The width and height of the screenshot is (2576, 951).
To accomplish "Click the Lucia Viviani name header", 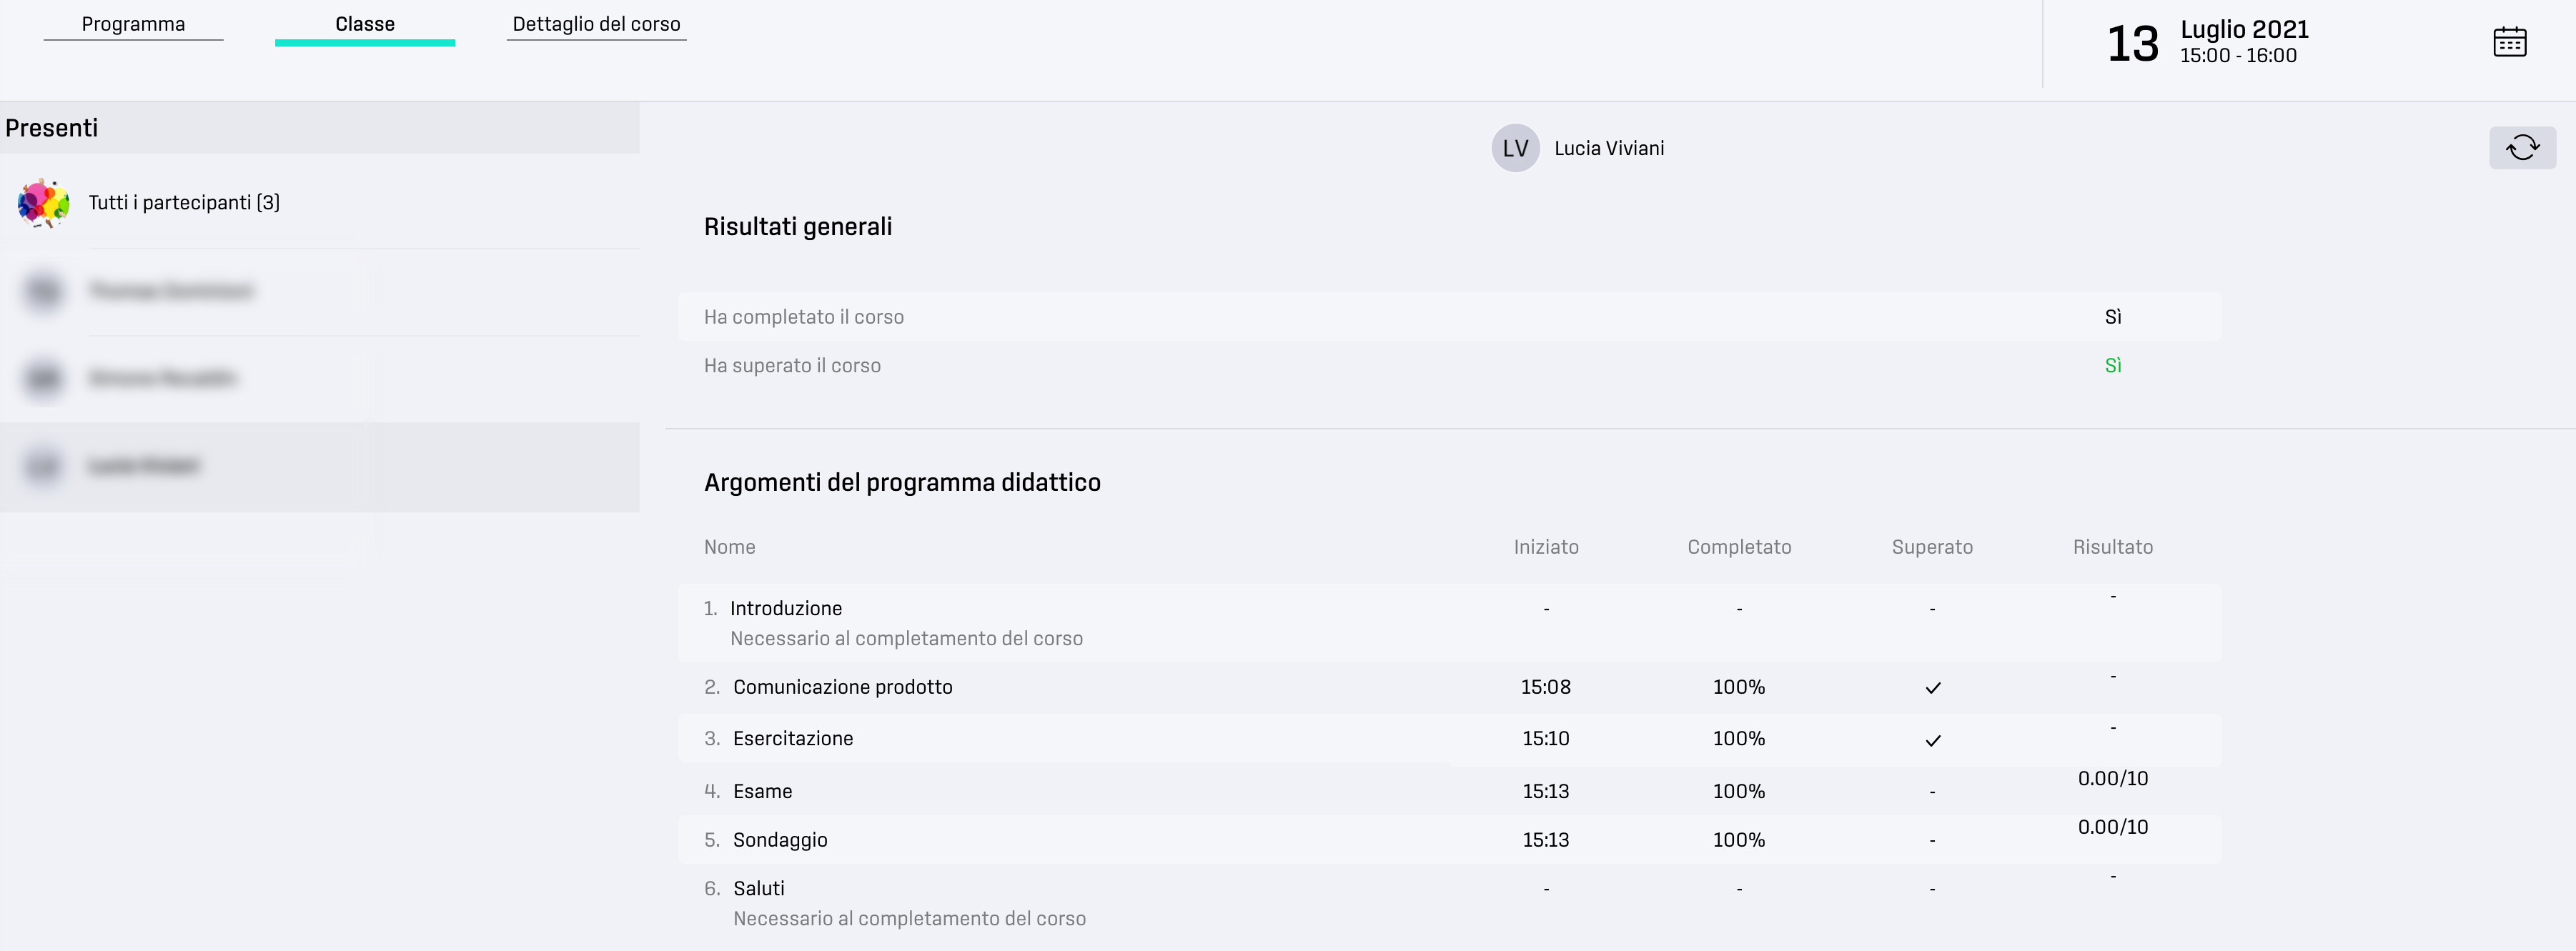I will [x=1609, y=148].
